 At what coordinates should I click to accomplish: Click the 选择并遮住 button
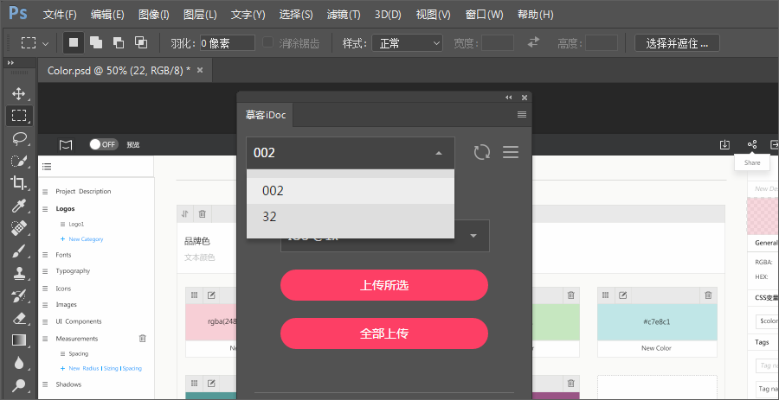[x=677, y=43]
